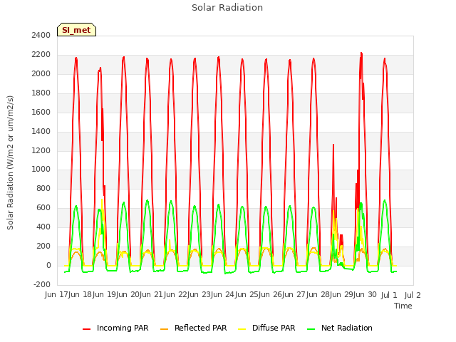The height and width of the screenshot is (342, 456).
Task: Click the Reflected PAR legend label
Action: pos(200,328)
